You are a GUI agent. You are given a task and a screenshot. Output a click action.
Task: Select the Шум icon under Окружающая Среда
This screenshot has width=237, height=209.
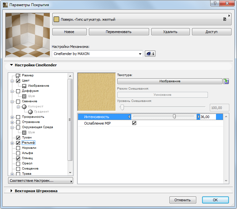point(24,132)
